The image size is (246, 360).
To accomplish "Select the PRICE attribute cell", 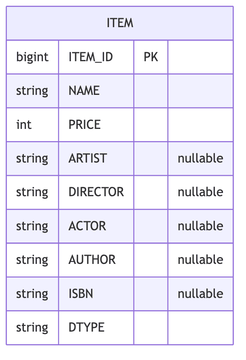I will (85, 124).
